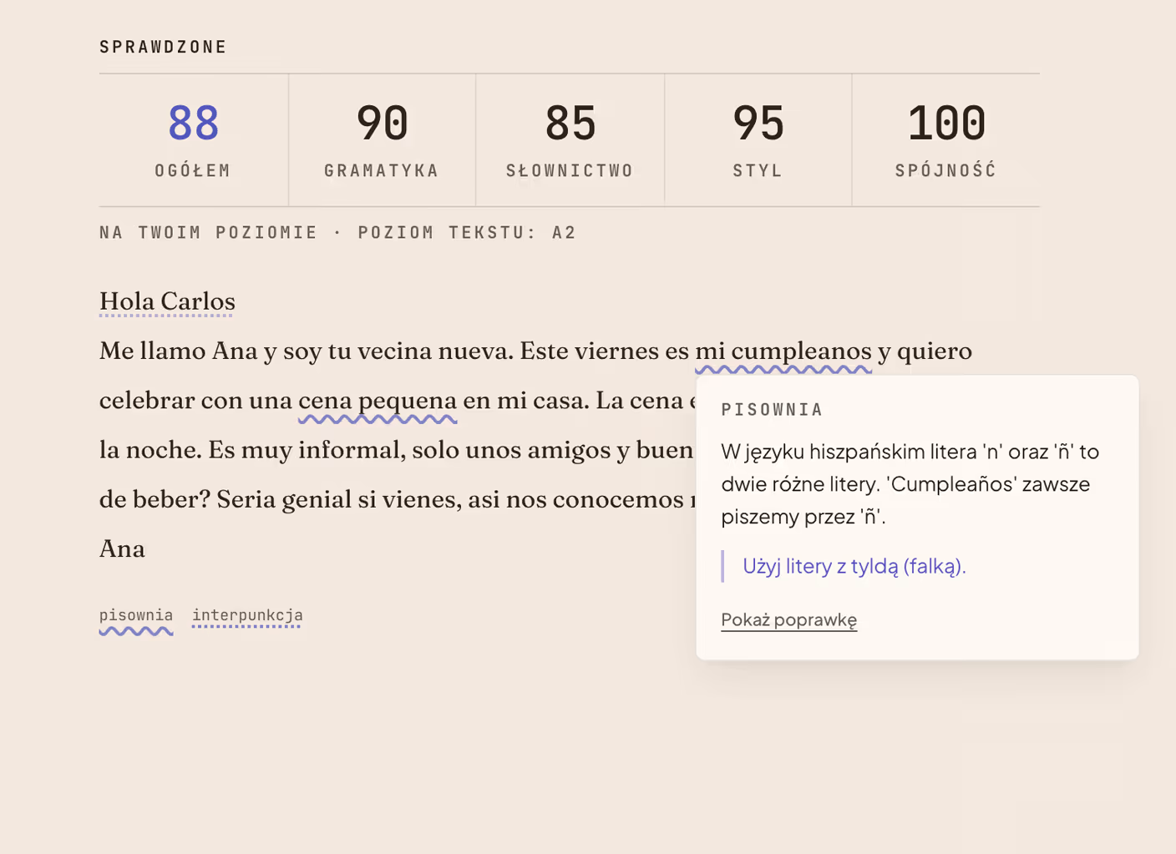Image resolution: width=1176 pixels, height=854 pixels.
Task: Click 'Na twoim poziomie · Poziom tekstu: A2' line
Action: (337, 233)
